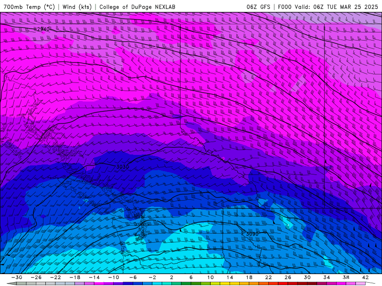This screenshot has width=382, height=286.
Task: Click the 34 legend value
Action: click(x=327, y=277)
